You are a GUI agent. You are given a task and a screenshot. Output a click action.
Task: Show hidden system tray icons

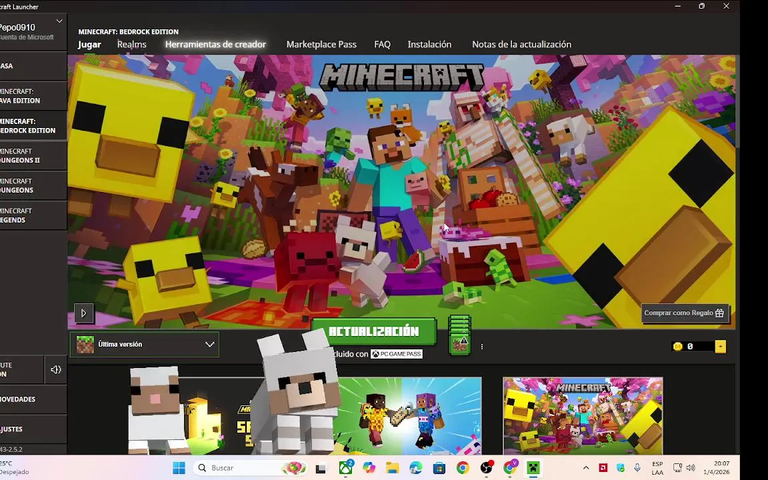(x=586, y=468)
